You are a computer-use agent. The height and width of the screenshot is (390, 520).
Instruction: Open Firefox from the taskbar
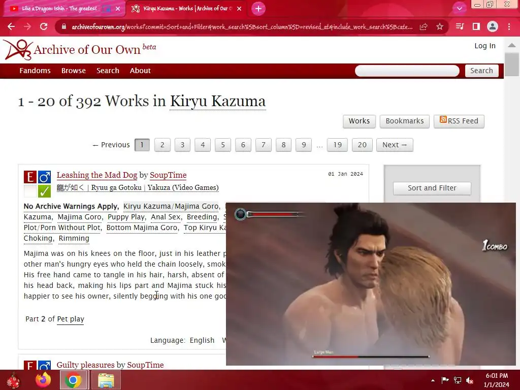(43, 380)
